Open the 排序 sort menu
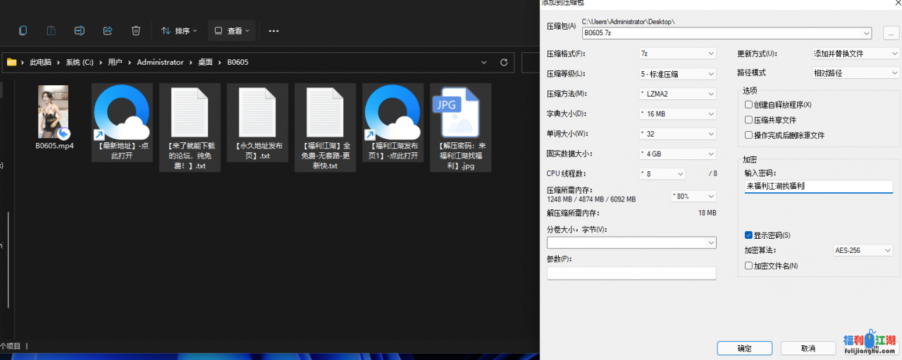Screen dimensions: 902x360 (179, 31)
